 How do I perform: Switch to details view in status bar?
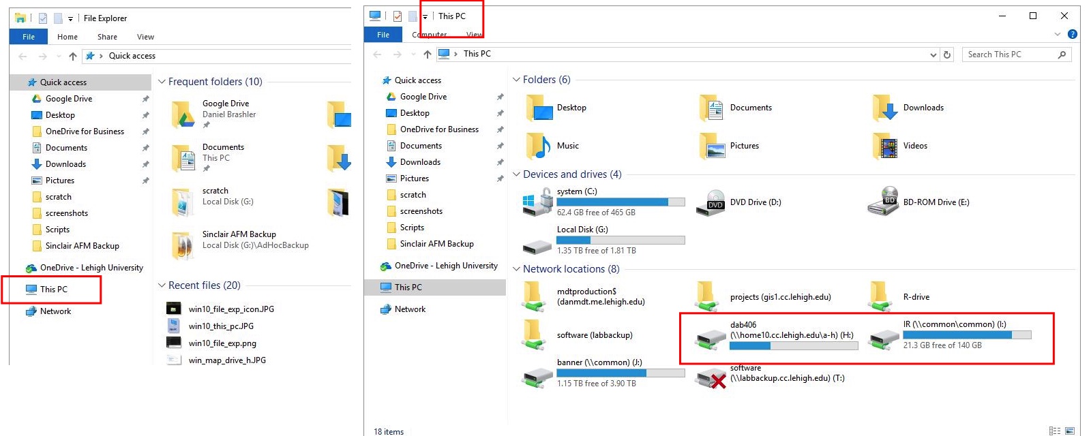(x=1055, y=431)
